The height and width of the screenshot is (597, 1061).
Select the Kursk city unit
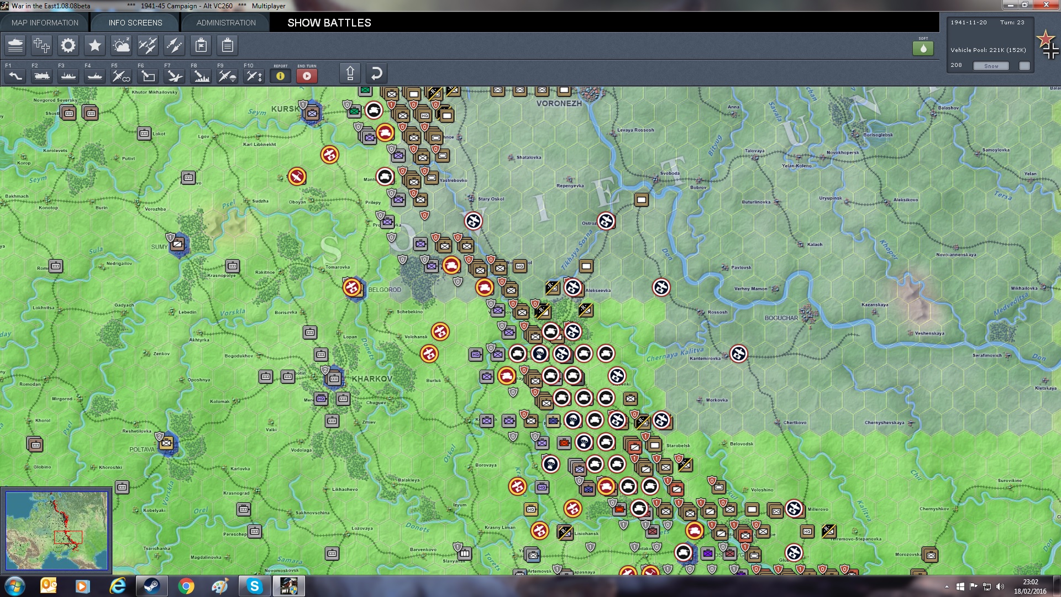pyautogui.click(x=312, y=113)
